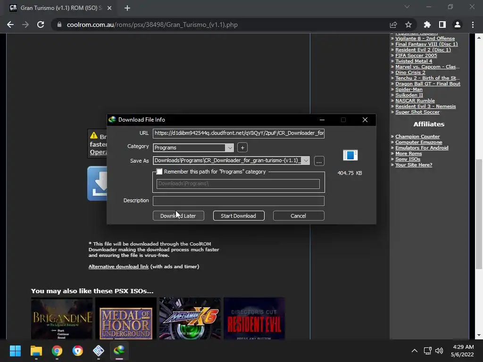Click the blue download arrow icon on page
The width and height of the screenshot is (483, 362).
97,183
